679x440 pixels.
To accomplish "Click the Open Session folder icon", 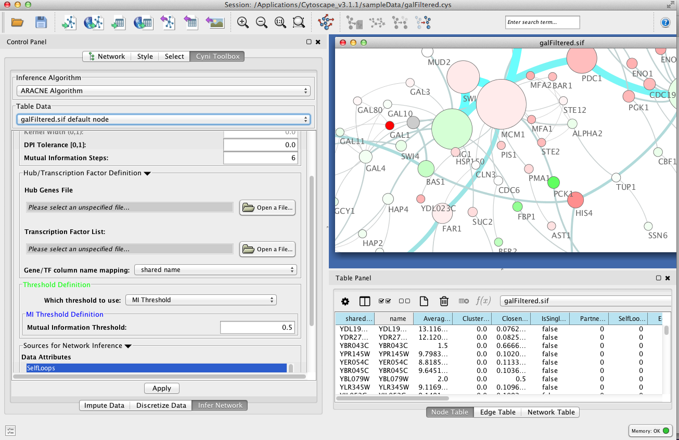I will (17, 22).
